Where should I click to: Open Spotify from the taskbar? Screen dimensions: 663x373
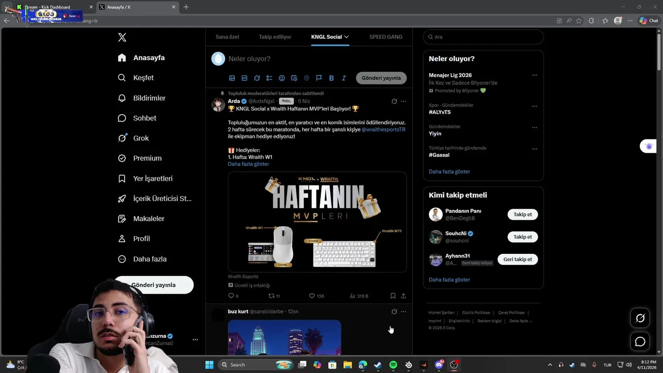tap(393, 365)
